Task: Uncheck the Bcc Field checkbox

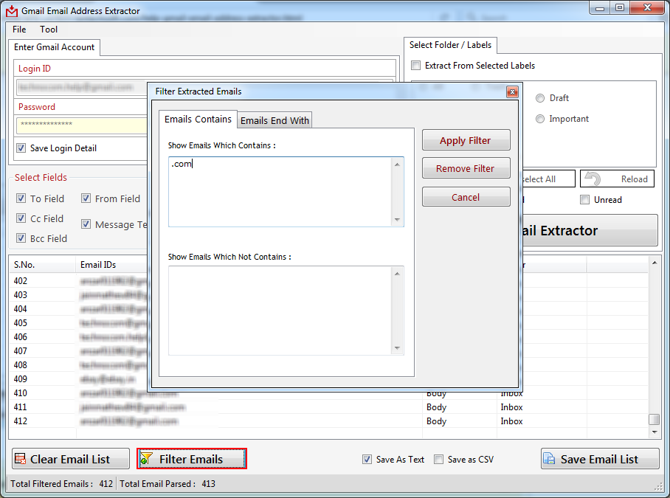Action: point(21,238)
